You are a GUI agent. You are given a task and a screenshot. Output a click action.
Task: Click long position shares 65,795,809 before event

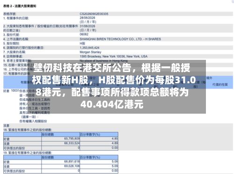click(72, 138)
